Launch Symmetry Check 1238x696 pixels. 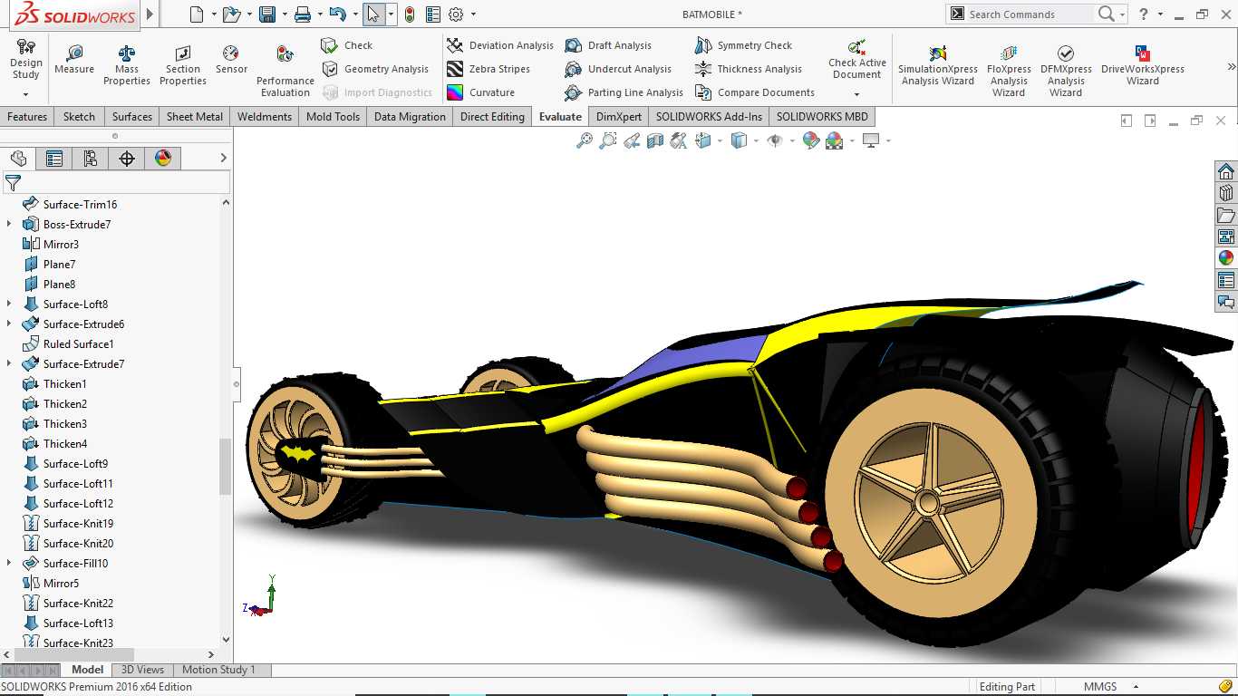743,45
